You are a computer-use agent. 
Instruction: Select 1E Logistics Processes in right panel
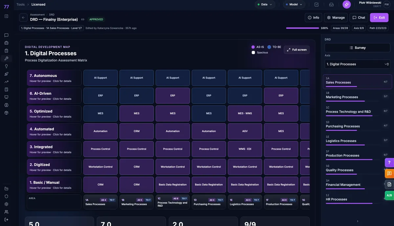pyautogui.click(x=357, y=140)
